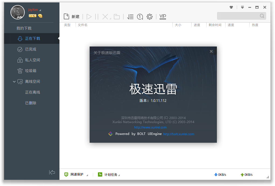Click the pause download icon
Screen dimensions: 275x186
97,17
